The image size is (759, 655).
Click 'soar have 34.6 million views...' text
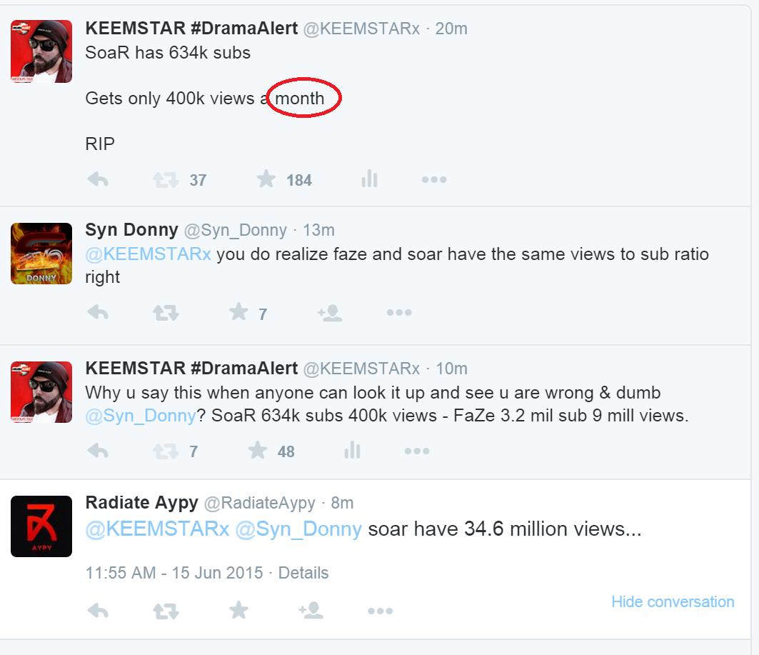(505, 529)
